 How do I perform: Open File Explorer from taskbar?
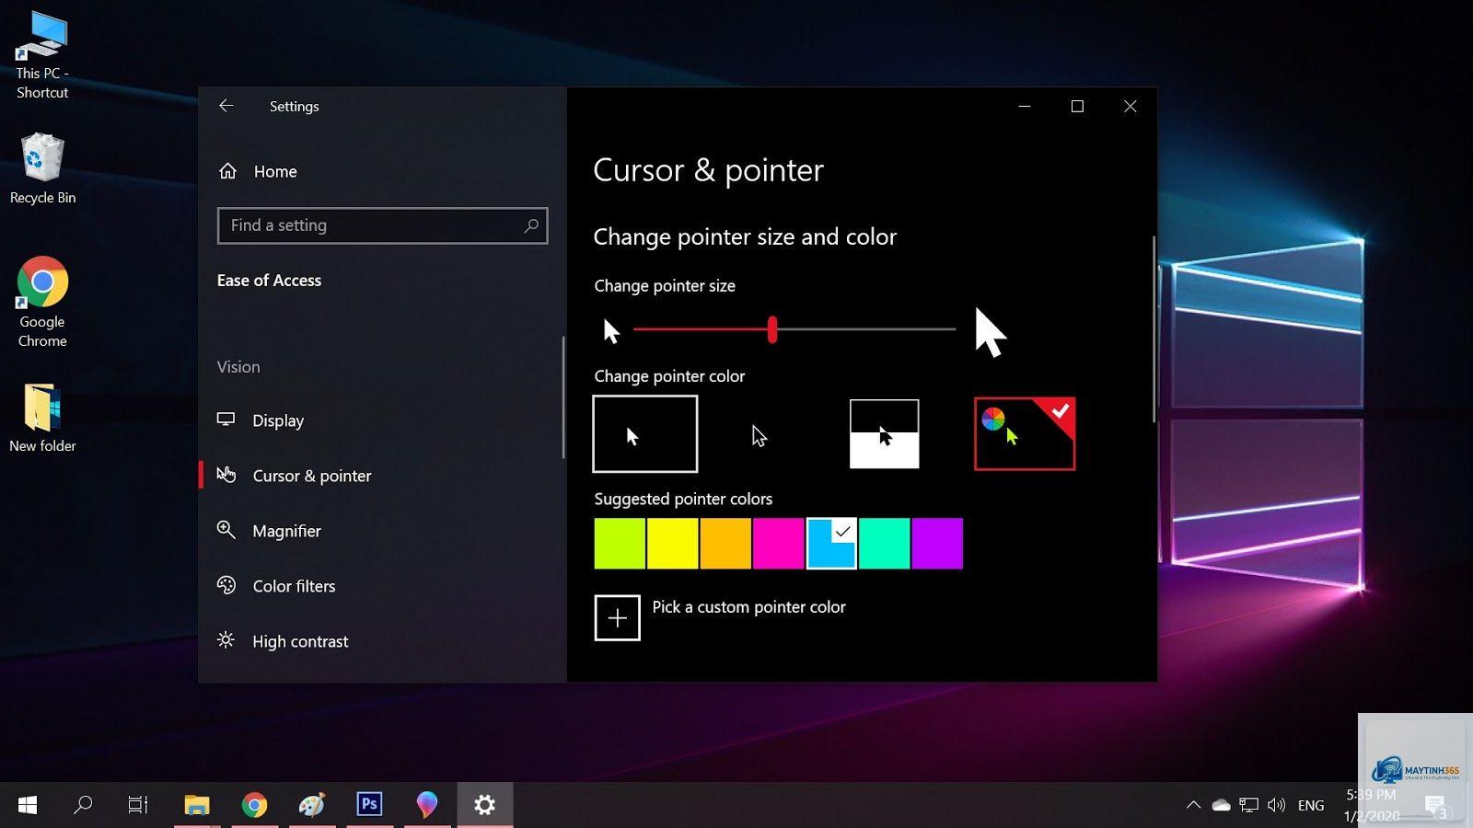pos(196,805)
